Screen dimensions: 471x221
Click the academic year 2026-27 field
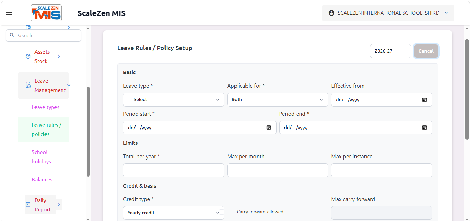[391, 51]
